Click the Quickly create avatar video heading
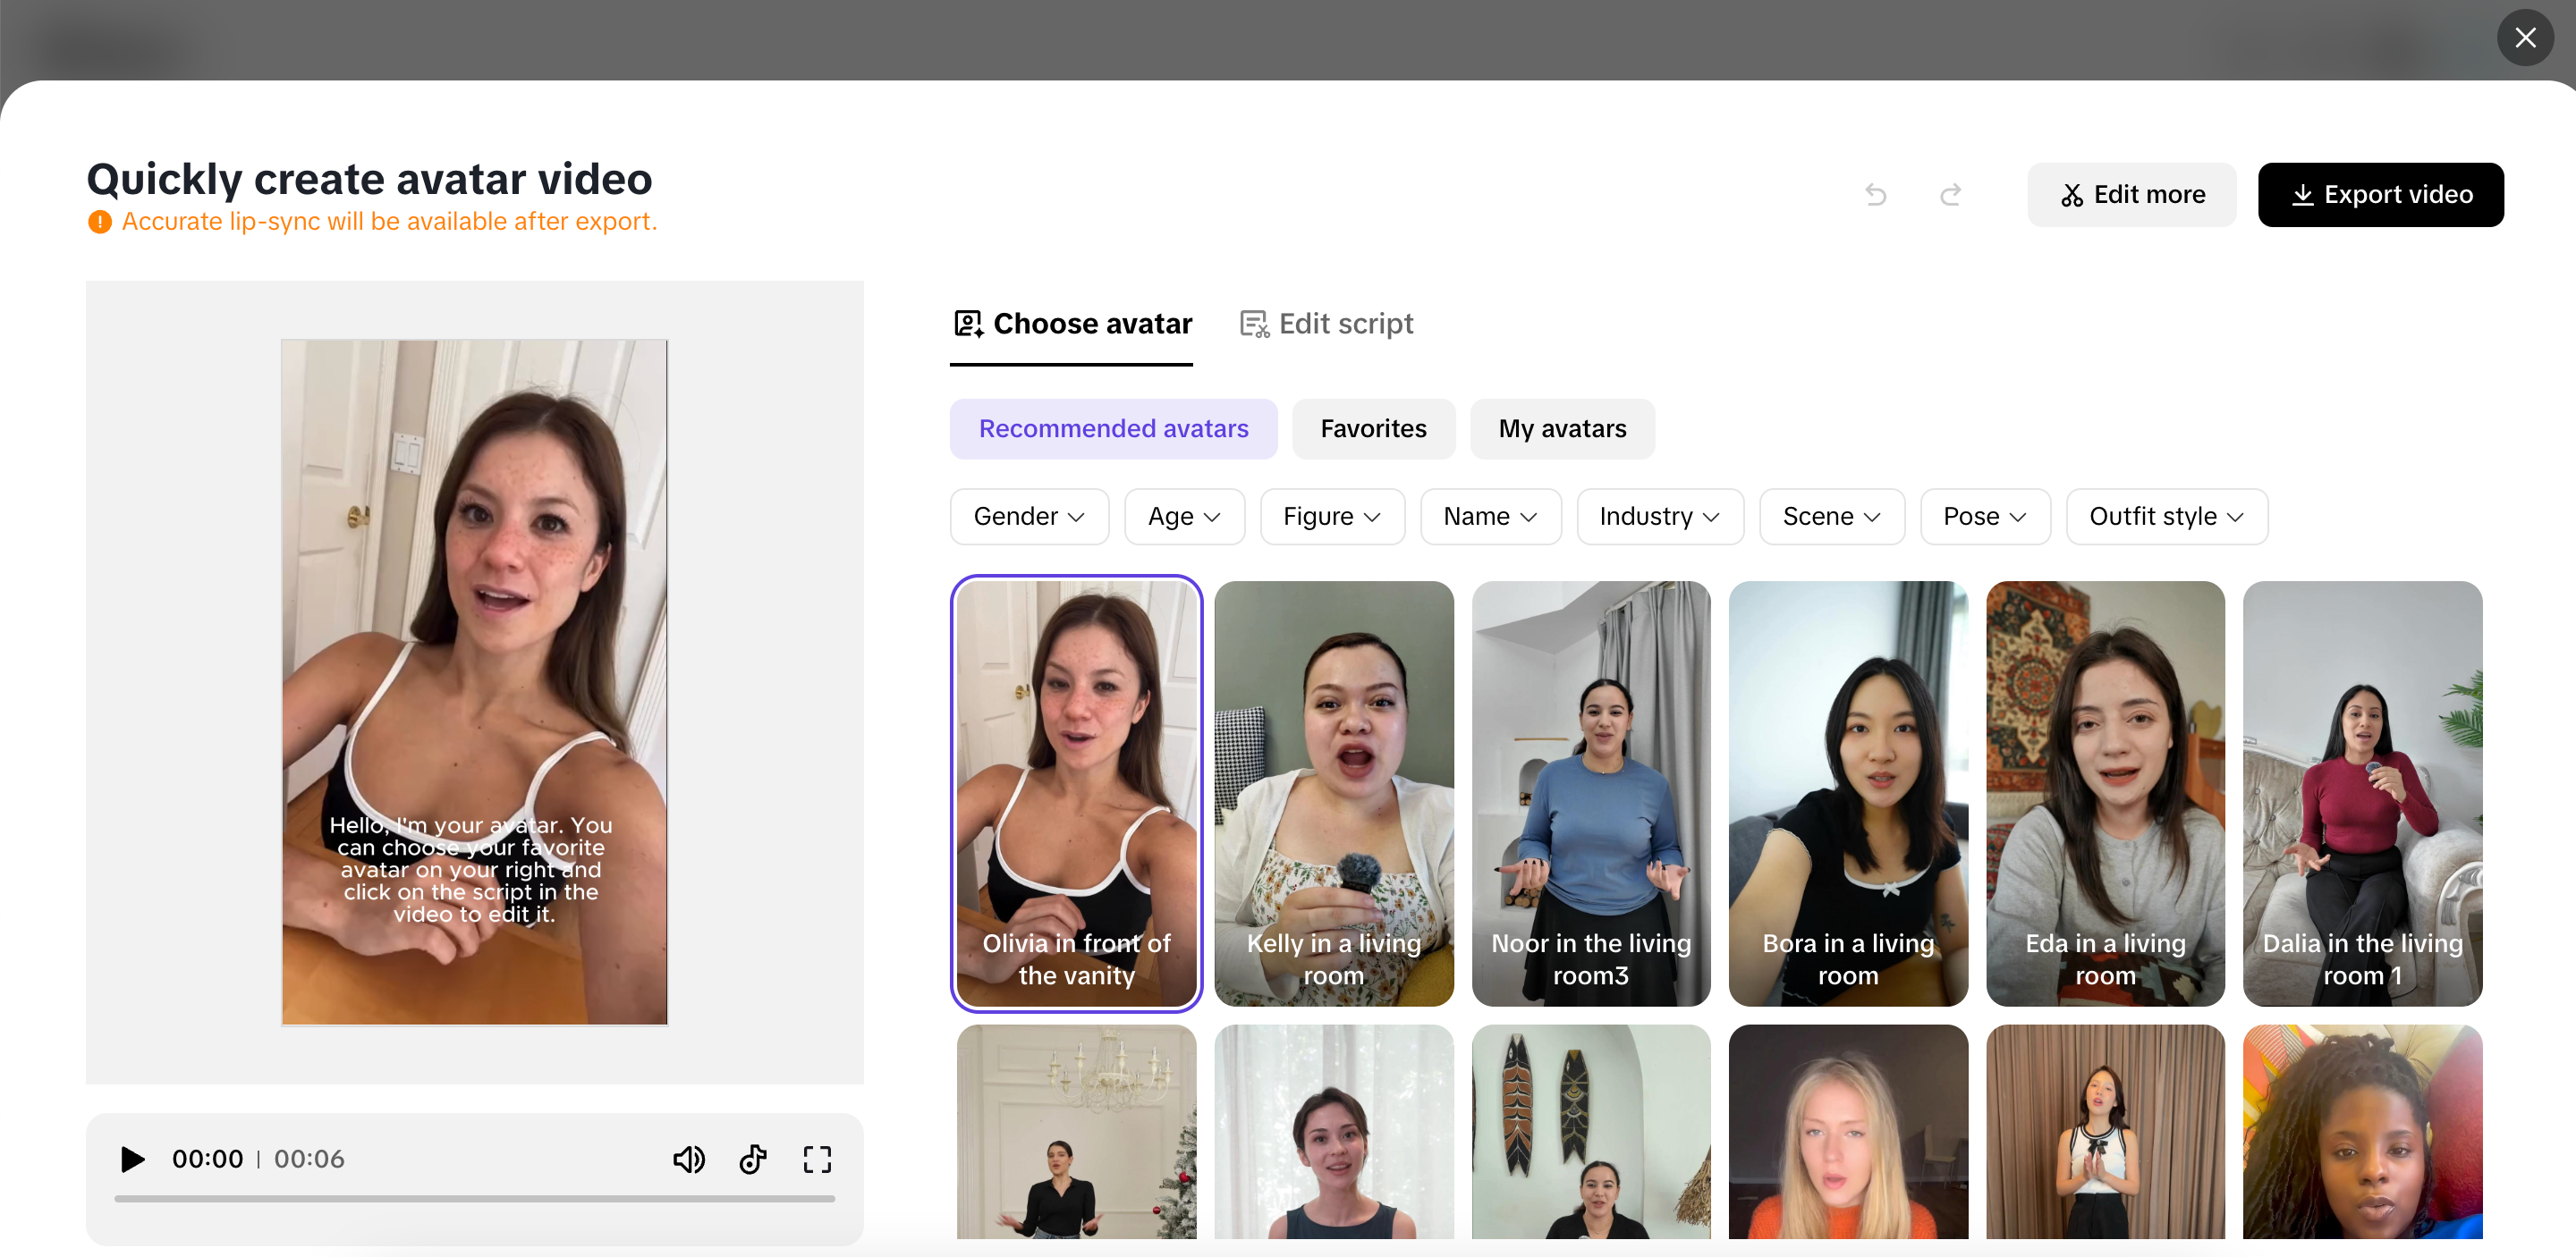Viewport: 2576px width, 1257px height. (369, 180)
